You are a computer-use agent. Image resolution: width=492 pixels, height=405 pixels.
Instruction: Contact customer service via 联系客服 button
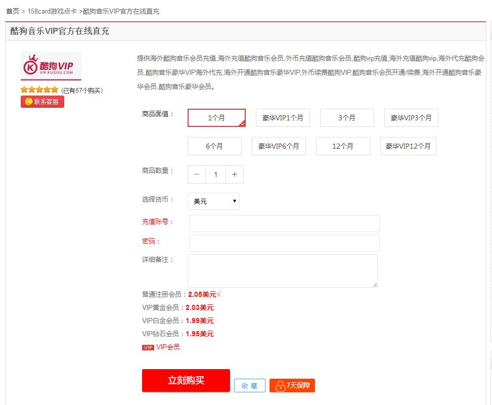(42, 102)
